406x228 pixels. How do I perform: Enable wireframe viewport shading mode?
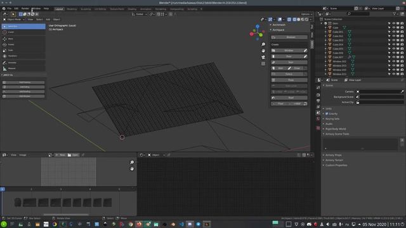click(294, 20)
